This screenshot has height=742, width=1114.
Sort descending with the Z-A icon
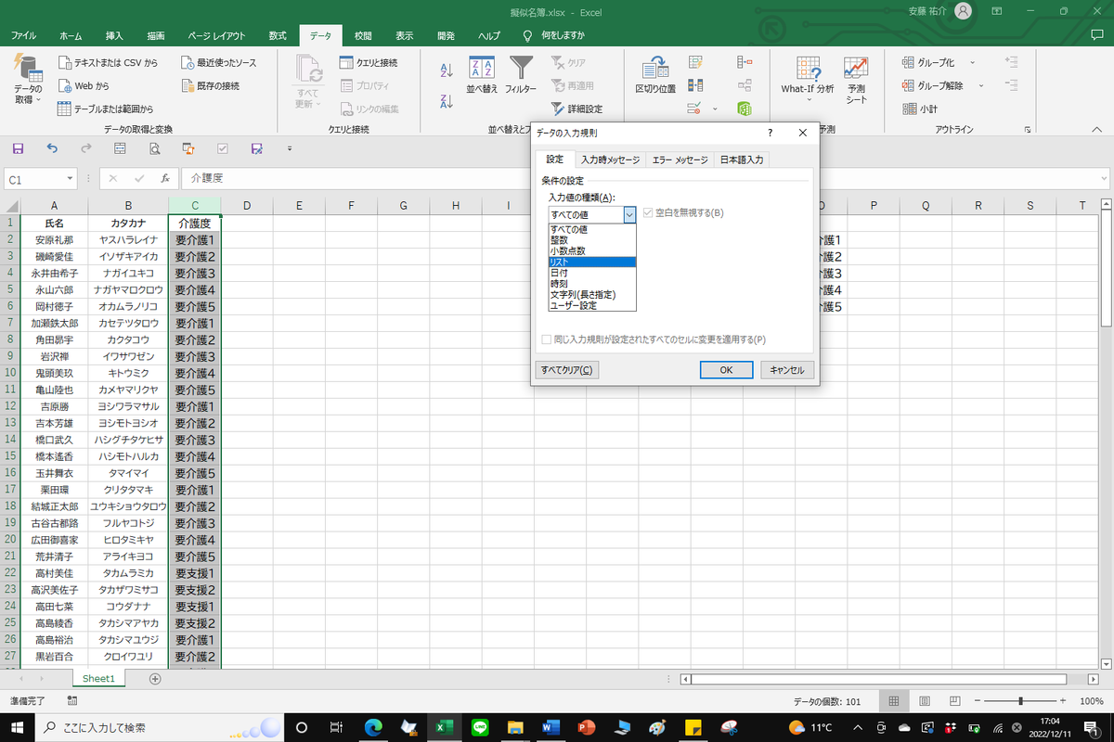point(446,101)
